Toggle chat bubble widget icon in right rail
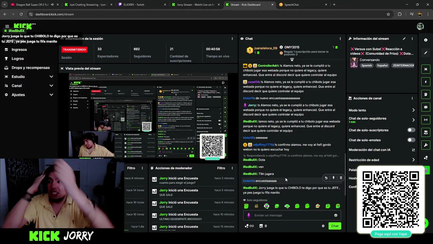The width and height of the screenshot is (433, 244). point(426,107)
